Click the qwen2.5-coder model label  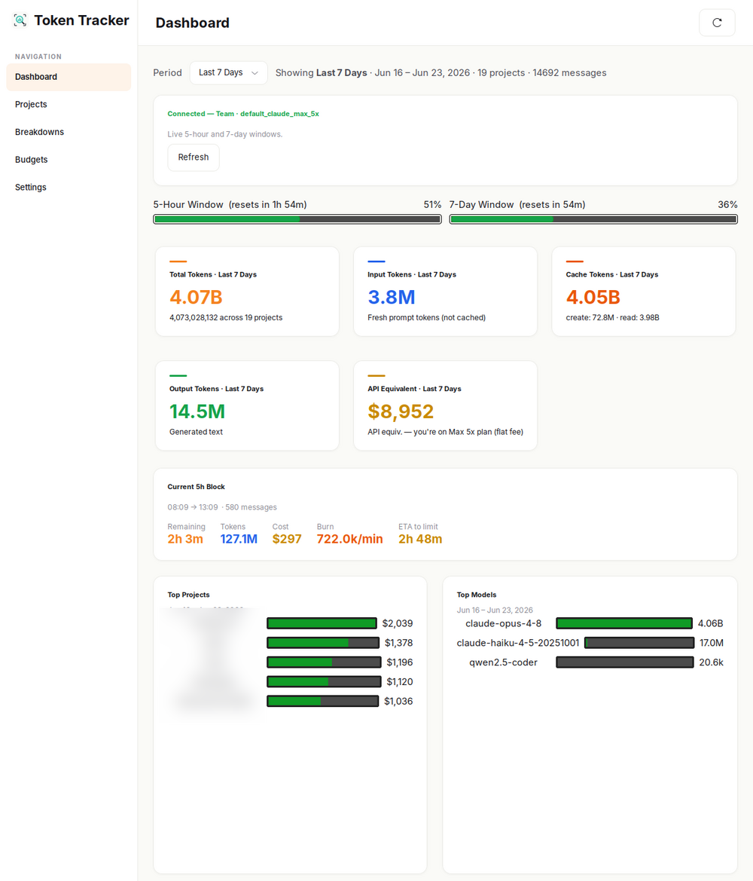(503, 662)
